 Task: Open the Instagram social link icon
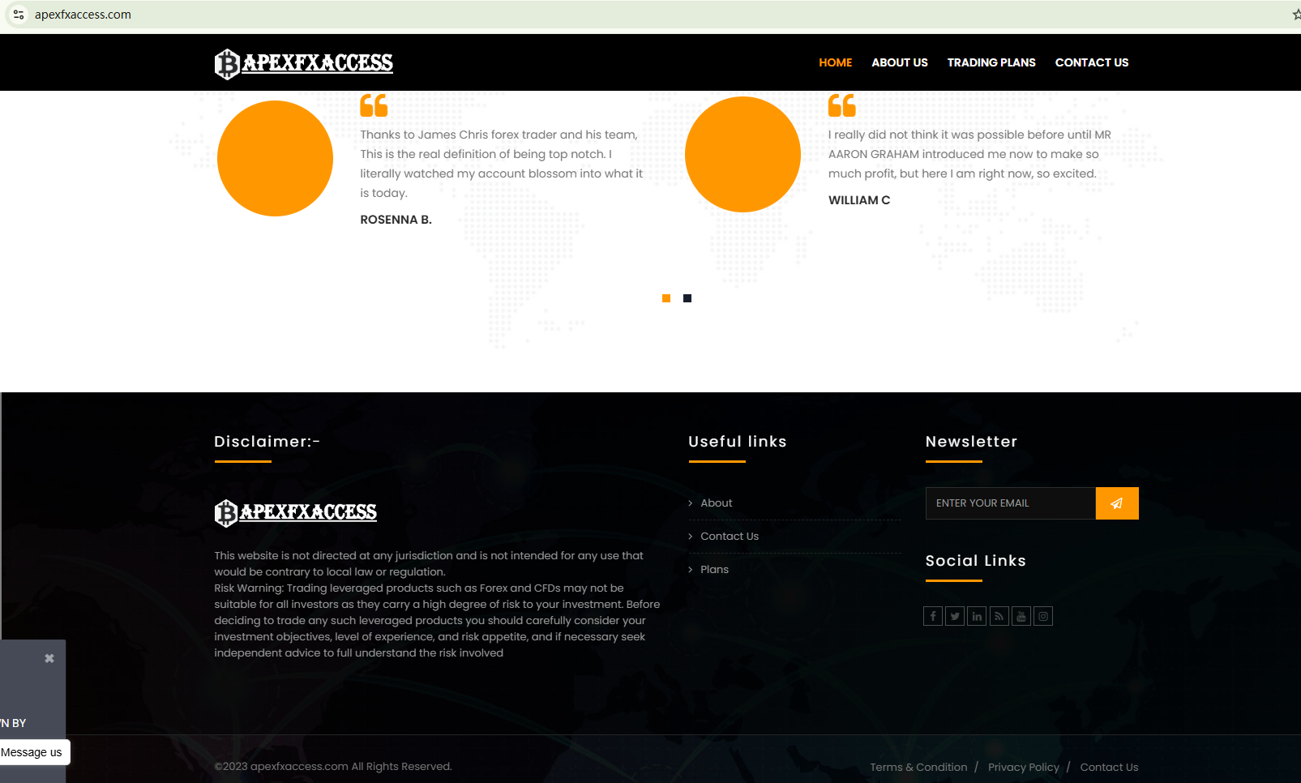[x=1043, y=616]
